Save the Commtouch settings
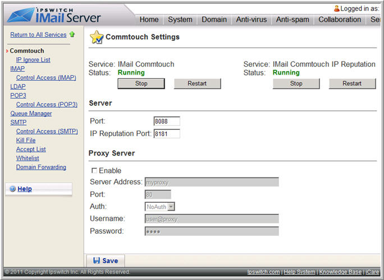This screenshot has height=280, width=384. point(106,261)
